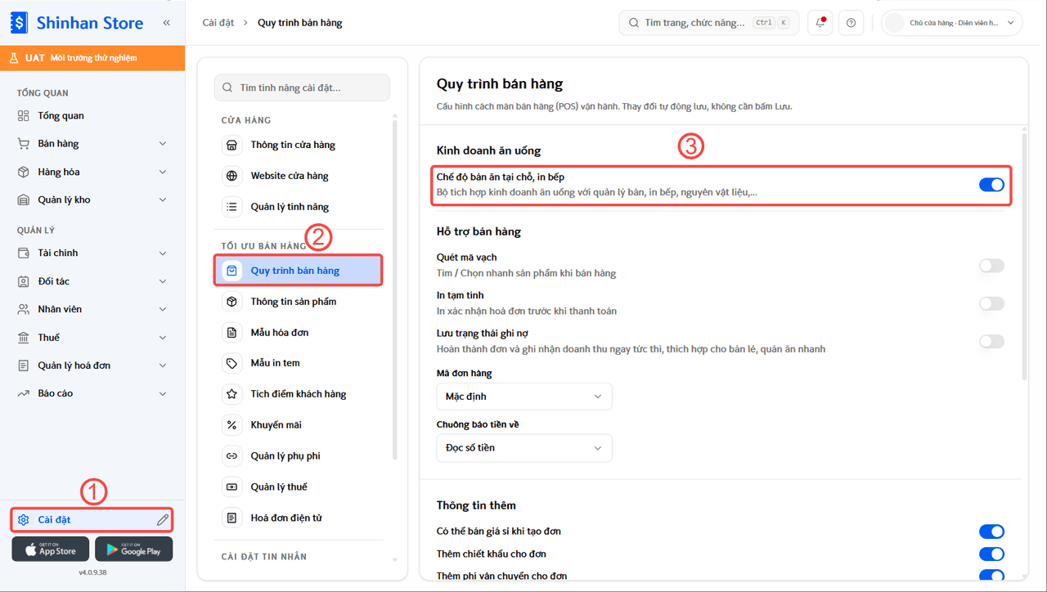Enable the Quét mã vạch toggle
1047x592 pixels.
[x=991, y=266]
